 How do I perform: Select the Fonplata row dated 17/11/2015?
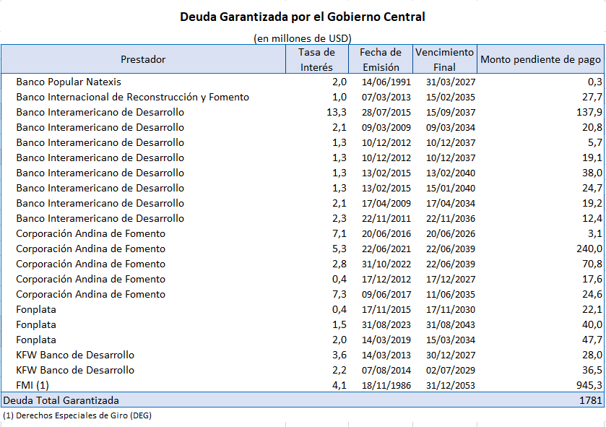click(x=303, y=309)
